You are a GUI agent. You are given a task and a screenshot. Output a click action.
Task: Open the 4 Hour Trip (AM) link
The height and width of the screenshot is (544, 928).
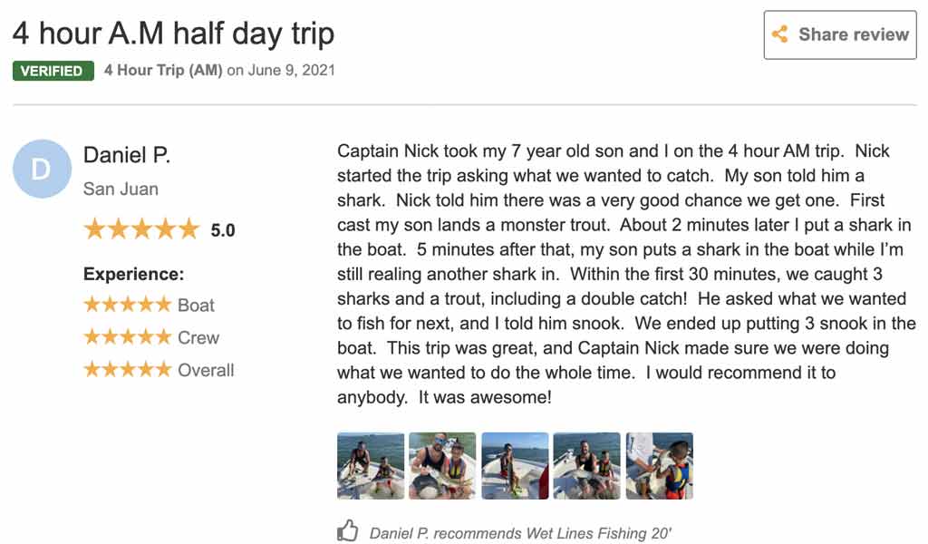pos(163,70)
